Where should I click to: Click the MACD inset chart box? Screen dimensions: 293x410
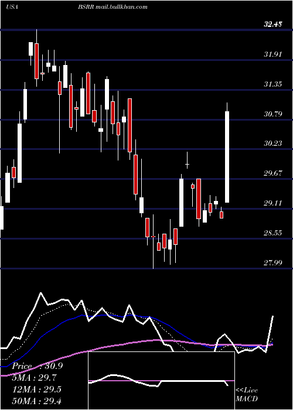coord(161,381)
